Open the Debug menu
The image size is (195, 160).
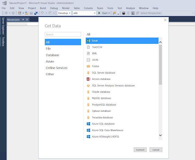[x=54, y=8]
